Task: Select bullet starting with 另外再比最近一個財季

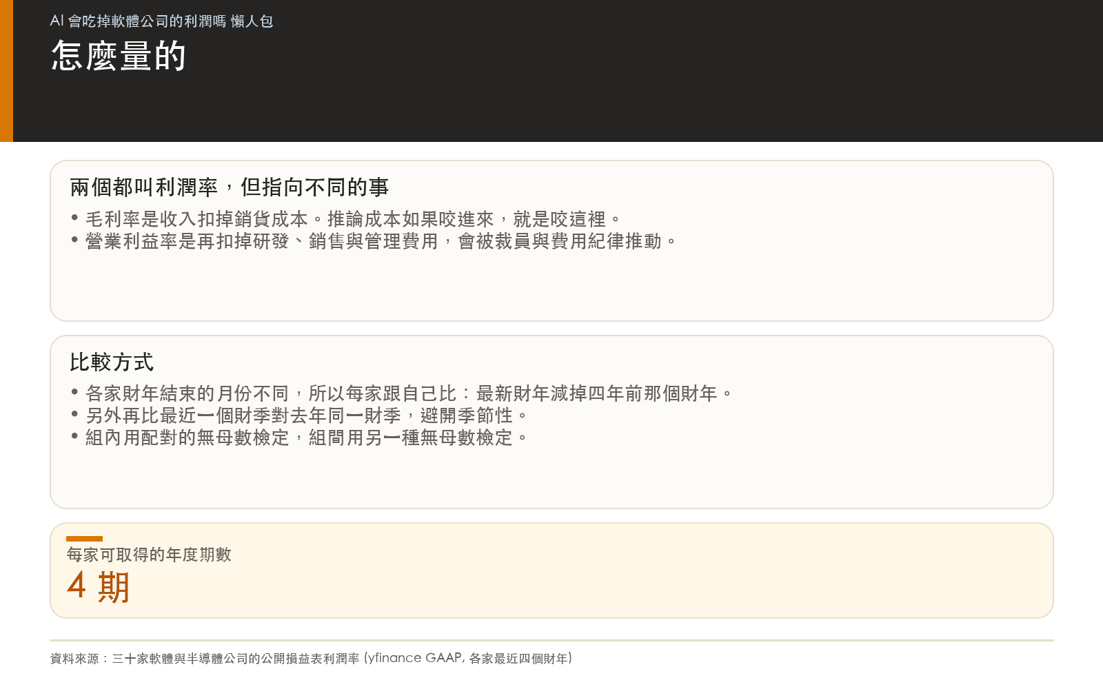Action: tap(299, 415)
